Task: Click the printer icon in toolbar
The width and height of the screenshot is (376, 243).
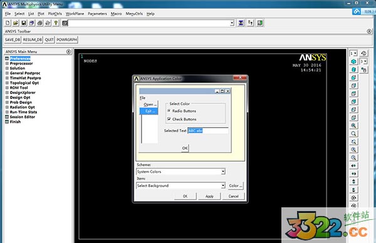Action: (40, 23)
